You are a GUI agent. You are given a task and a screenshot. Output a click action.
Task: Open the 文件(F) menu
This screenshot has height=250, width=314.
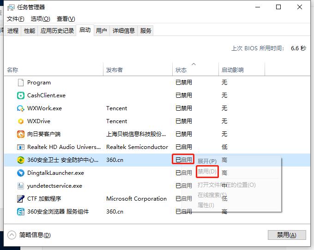pyautogui.click(x=15, y=19)
